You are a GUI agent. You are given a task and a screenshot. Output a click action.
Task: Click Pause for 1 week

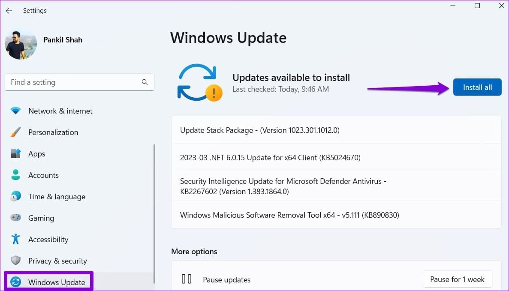(x=458, y=279)
